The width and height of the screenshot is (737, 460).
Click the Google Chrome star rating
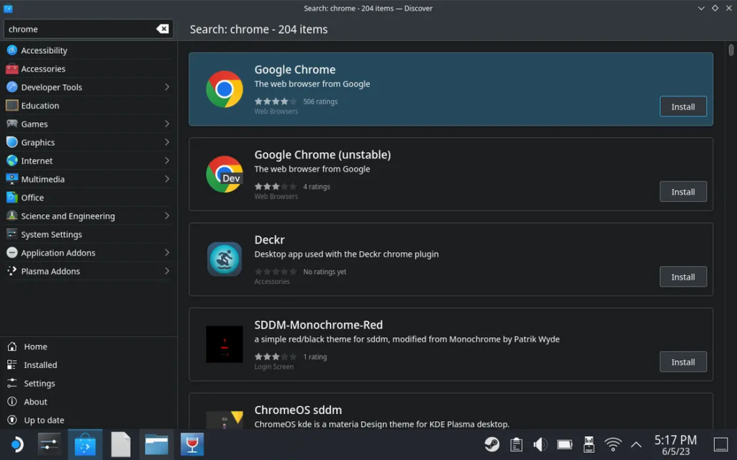pos(276,101)
